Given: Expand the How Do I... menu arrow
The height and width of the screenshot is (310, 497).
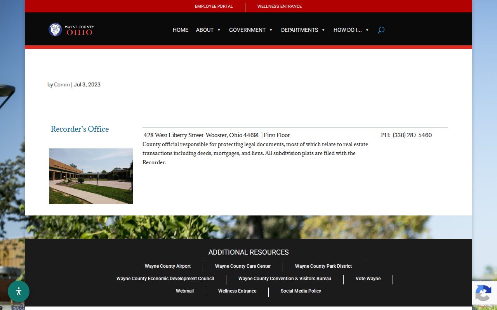Looking at the screenshot, I should [367, 30].
